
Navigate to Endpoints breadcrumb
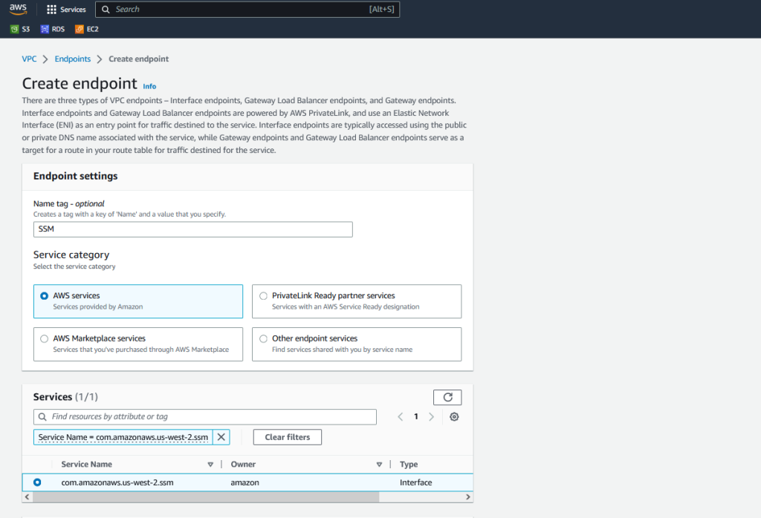[x=73, y=59]
